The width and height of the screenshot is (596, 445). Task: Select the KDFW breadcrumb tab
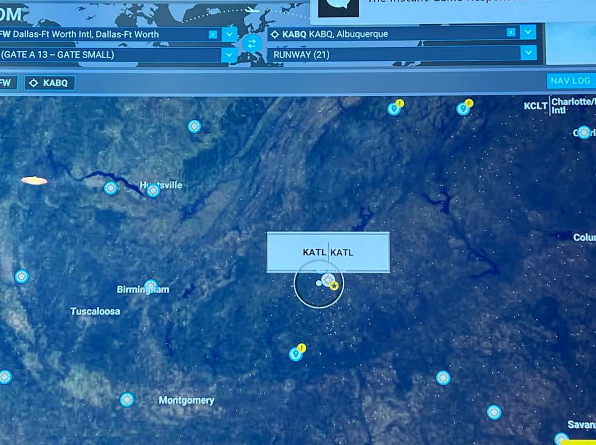(x=9, y=83)
